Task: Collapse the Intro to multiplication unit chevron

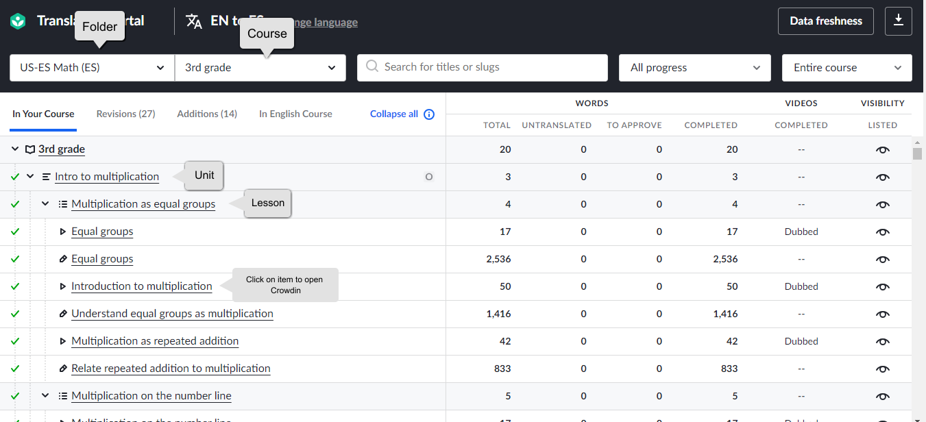Action: tap(30, 177)
